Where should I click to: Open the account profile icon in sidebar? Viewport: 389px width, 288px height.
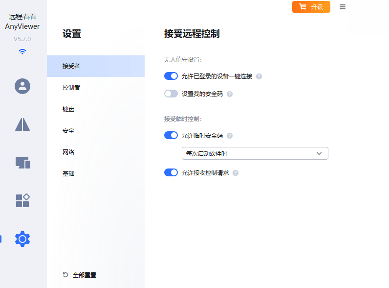click(x=22, y=86)
